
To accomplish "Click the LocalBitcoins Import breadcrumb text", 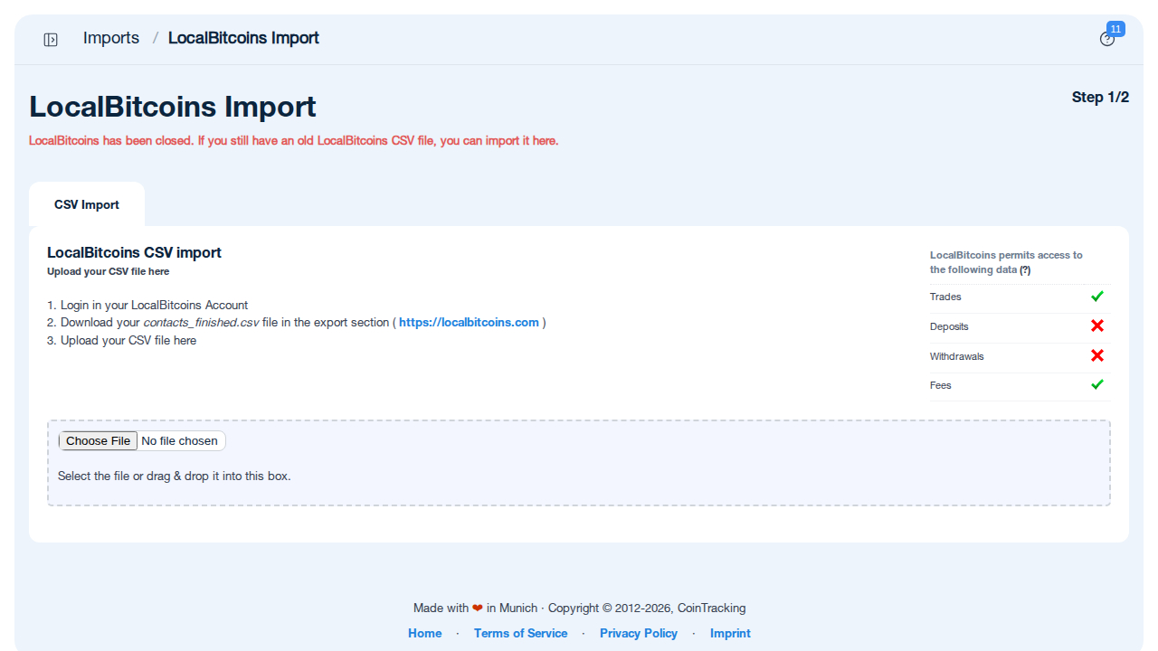I will click(243, 38).
